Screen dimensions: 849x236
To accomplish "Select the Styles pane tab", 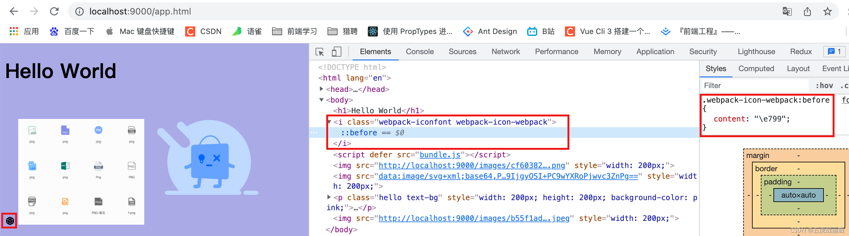I will pos(716,69).
